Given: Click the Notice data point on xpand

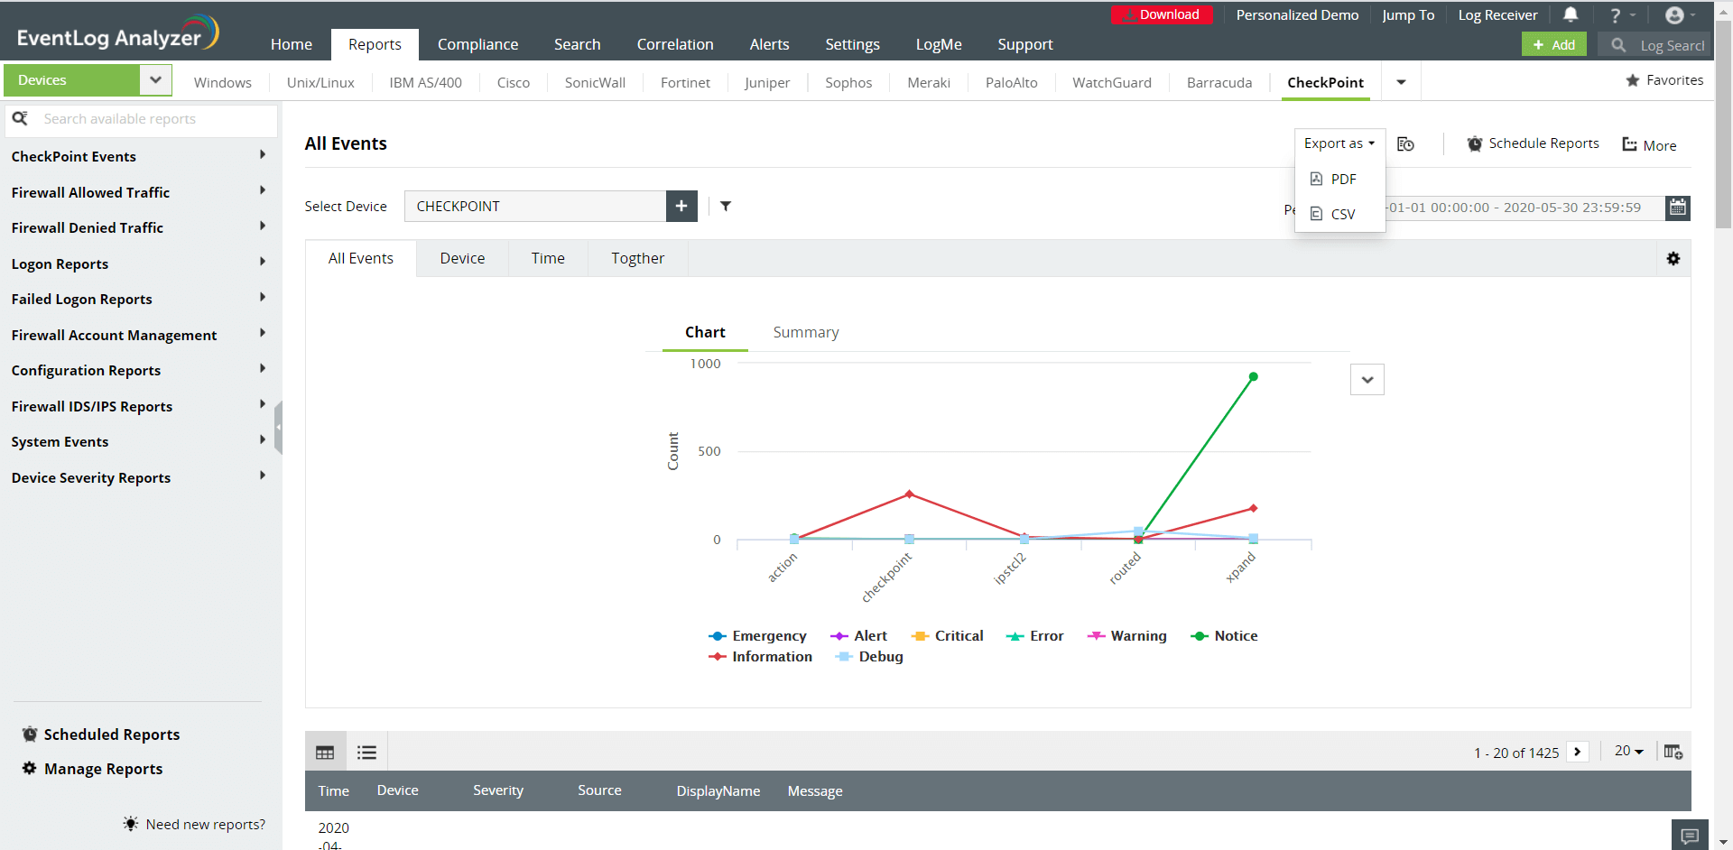Looking at the screenshot, I should click(x=1253, y=376).
